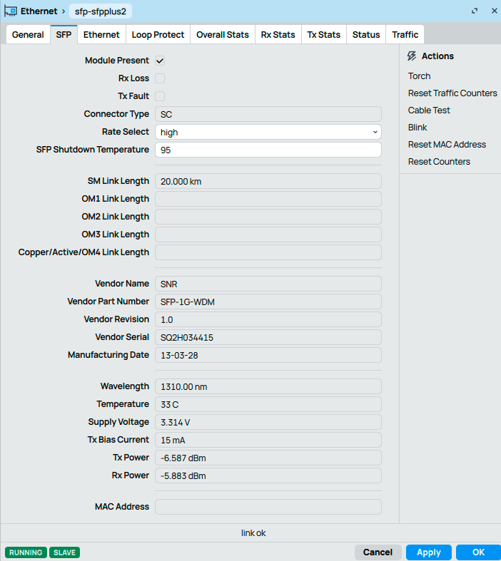The image size is (501, 561).
Task: Click the Manufacturing Date field
Action: [268, 355]
